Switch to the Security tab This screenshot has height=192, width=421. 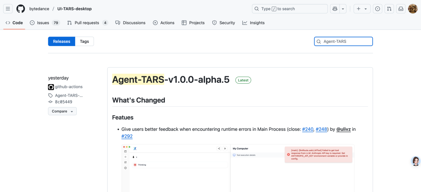tap(223, 23)
